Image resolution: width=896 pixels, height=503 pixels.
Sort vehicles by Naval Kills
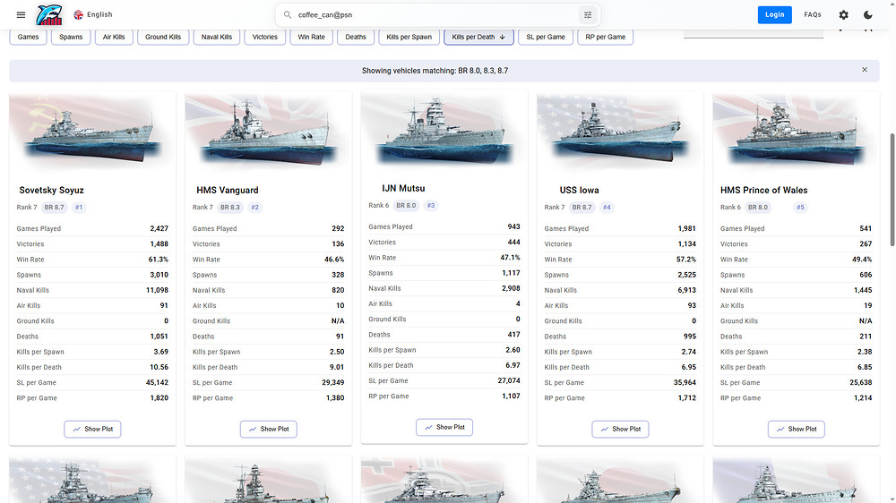217,37
